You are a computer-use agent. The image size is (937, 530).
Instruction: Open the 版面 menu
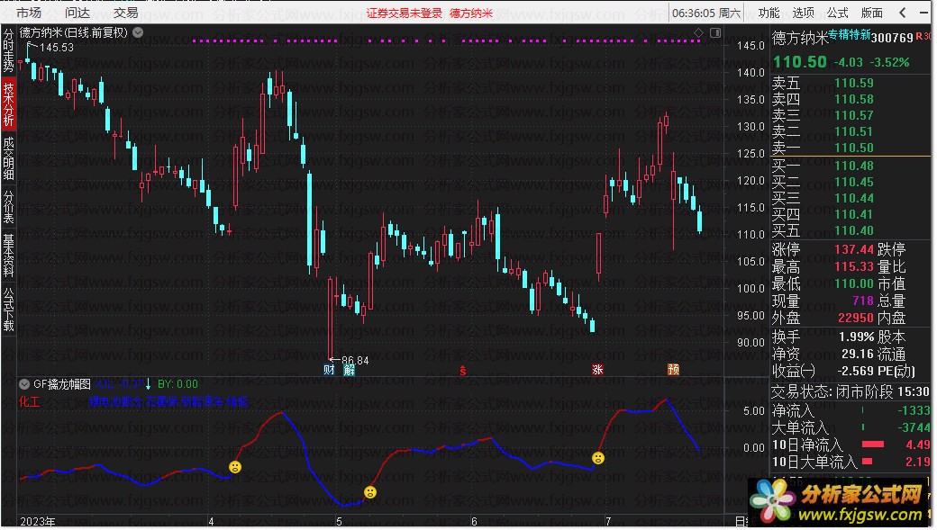[872, 13]
